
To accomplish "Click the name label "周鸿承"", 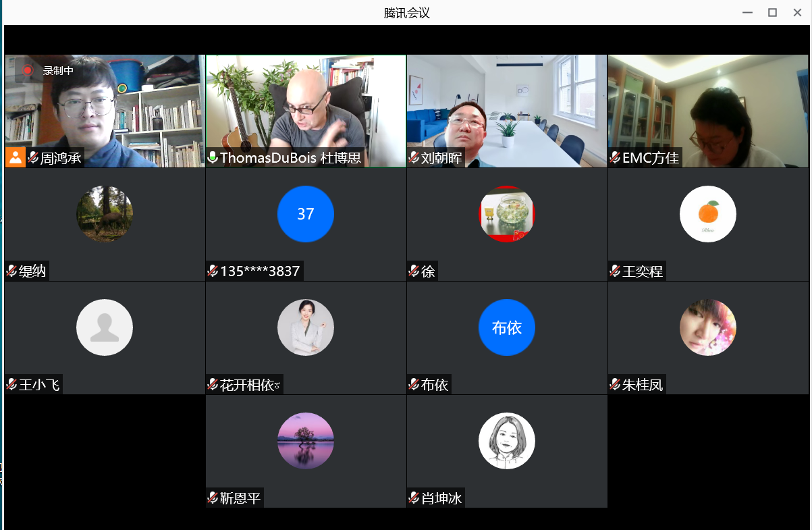I will click(60, 159).
